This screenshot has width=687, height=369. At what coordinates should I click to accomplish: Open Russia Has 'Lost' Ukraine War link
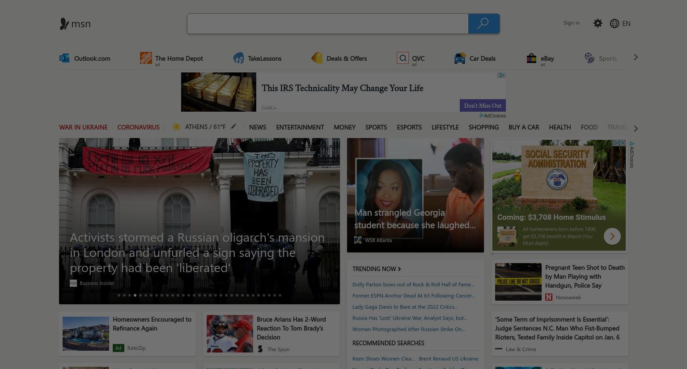click(410, 318)
